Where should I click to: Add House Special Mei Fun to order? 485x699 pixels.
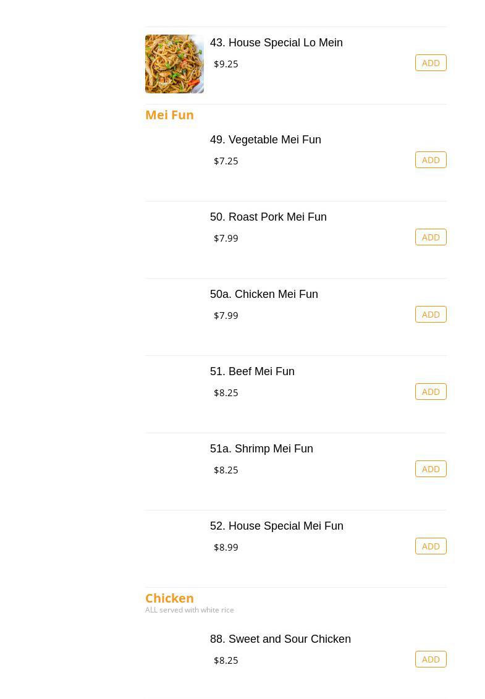click(x=431, y=546)
